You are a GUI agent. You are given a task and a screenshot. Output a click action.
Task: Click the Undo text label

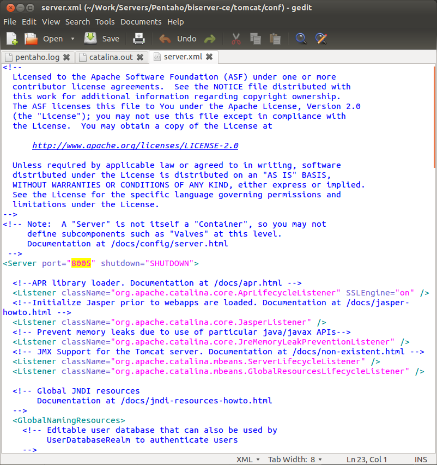[x=186, y=39]
